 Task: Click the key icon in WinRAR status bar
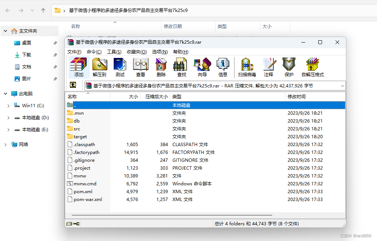pyautogui.click(x=76, y=224)
